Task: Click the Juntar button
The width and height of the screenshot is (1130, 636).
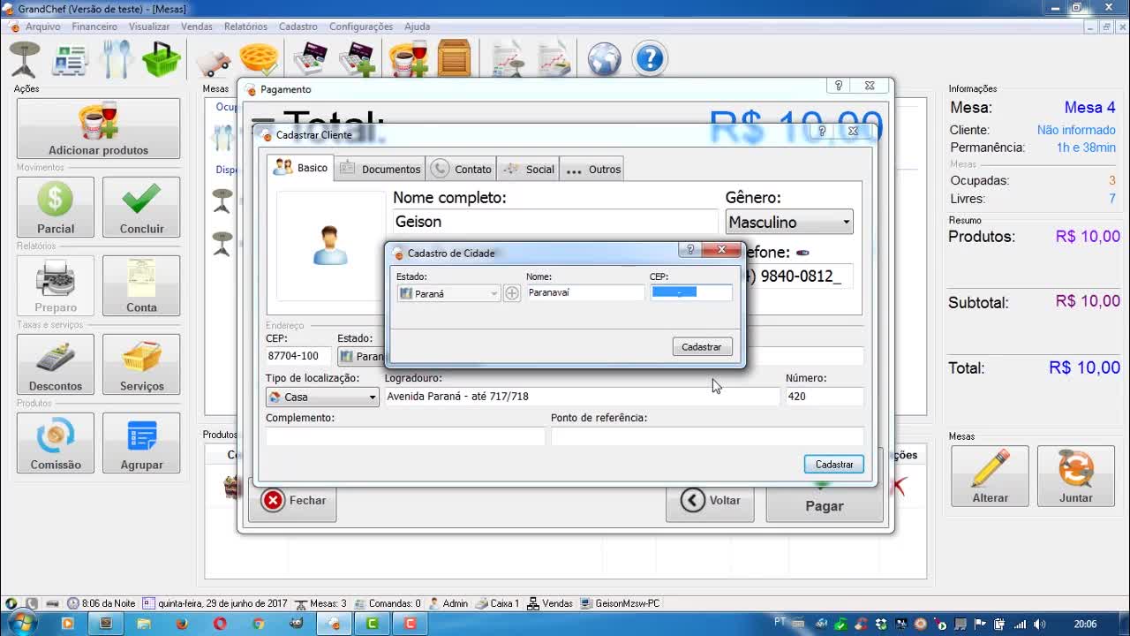Action: pyautogui.click(x=1075, y=476)
